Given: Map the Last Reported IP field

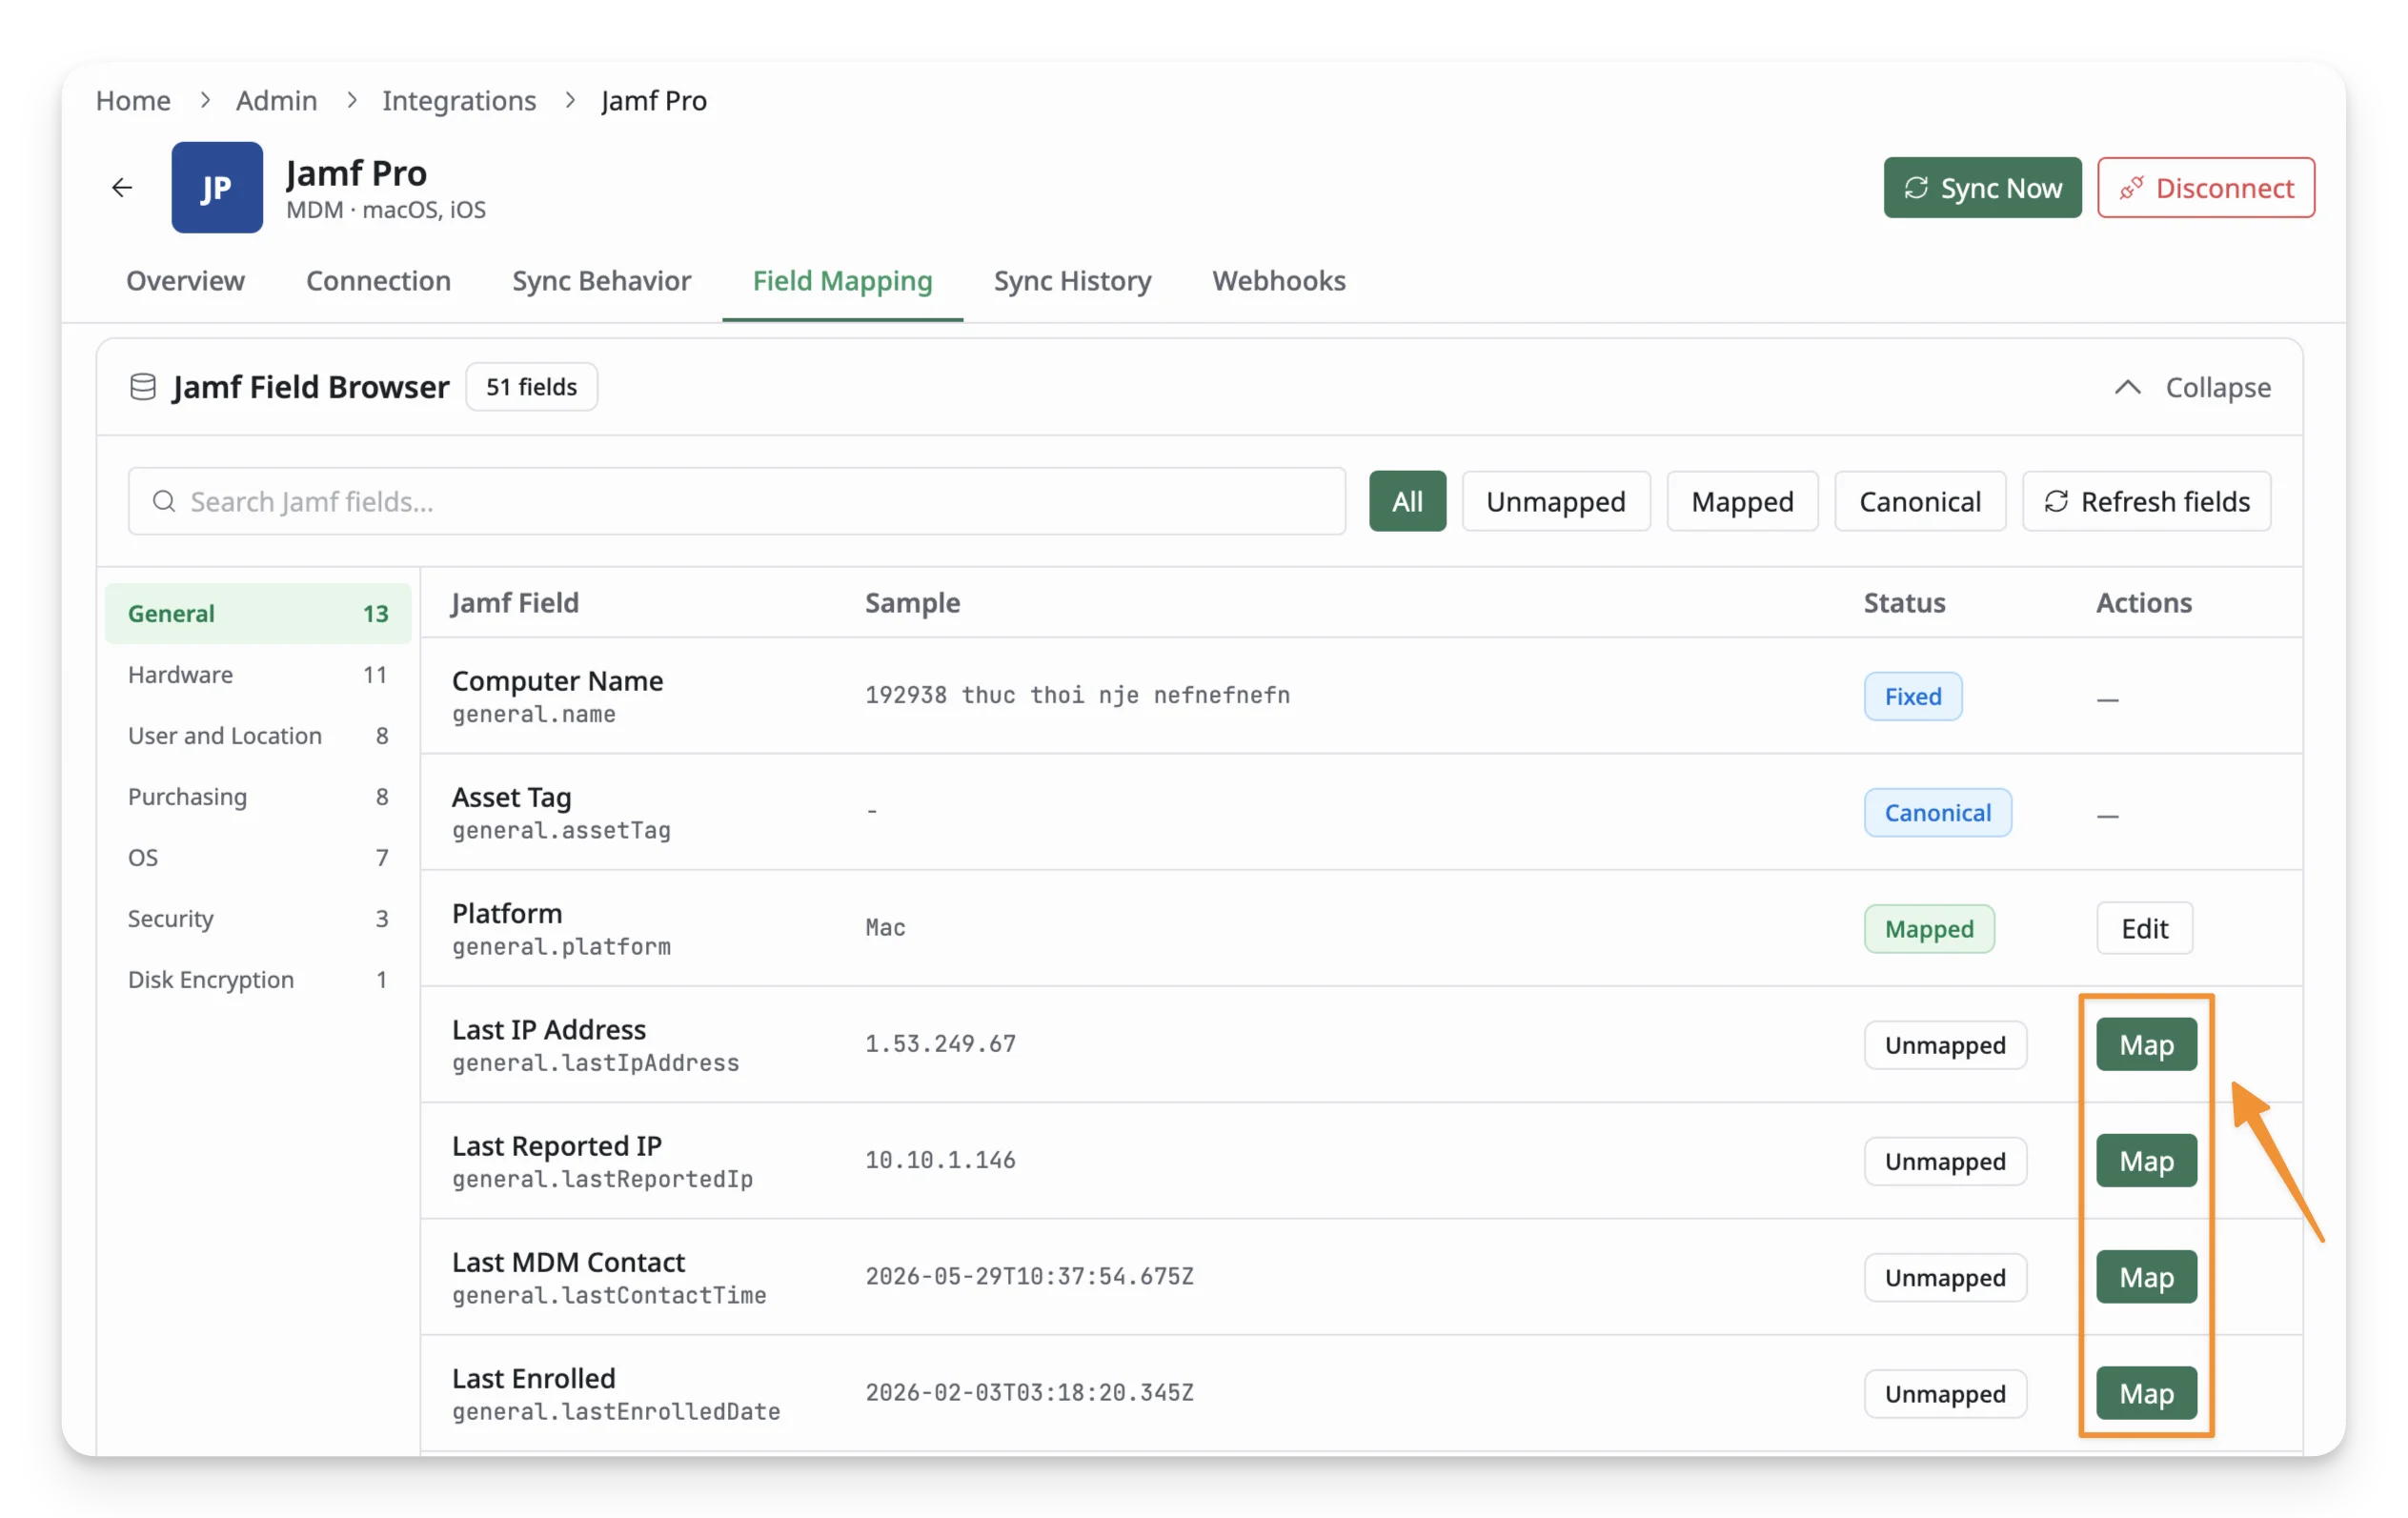Looking at the screenshot, I should click(x=2146, y=1160).
